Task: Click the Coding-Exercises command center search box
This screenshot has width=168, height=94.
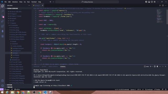Action: coord(87,2)
